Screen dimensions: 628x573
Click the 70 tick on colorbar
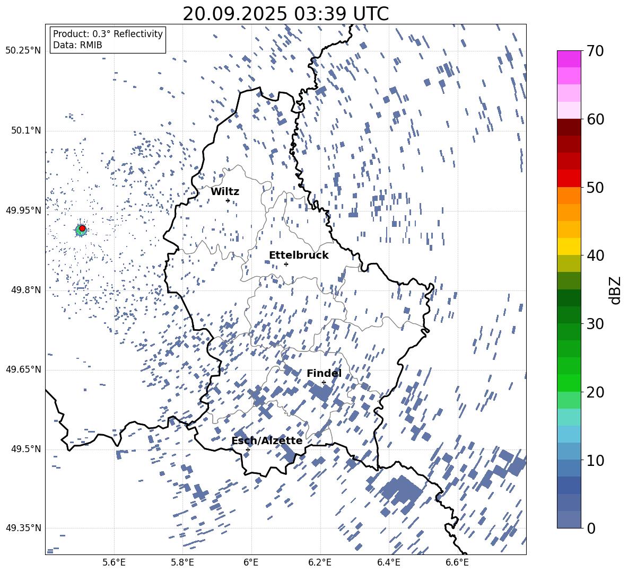pos(595,51)
